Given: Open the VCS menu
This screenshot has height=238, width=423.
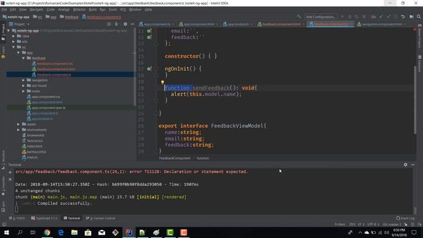Looking at the screenshot, I should [x=123, y=9].
